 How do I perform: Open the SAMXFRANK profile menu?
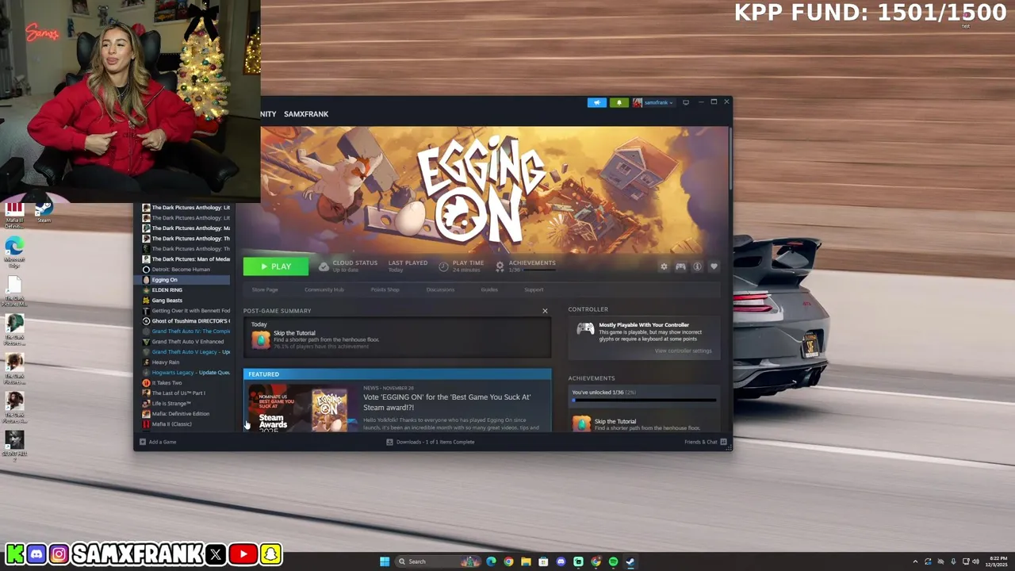(306, 114)
